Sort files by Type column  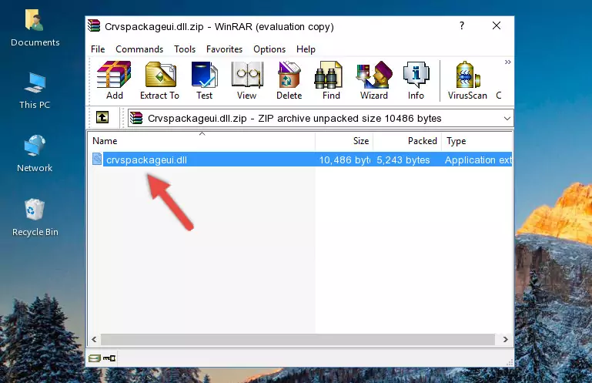477,141
